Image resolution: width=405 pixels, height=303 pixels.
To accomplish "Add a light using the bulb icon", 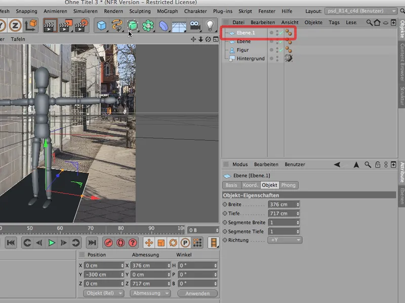I will pyautogui.click(x=210, y=26).
